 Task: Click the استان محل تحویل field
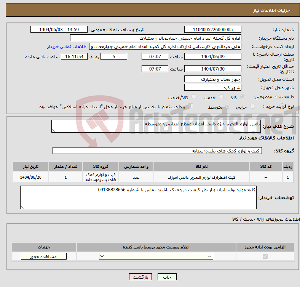click(212, 79)
